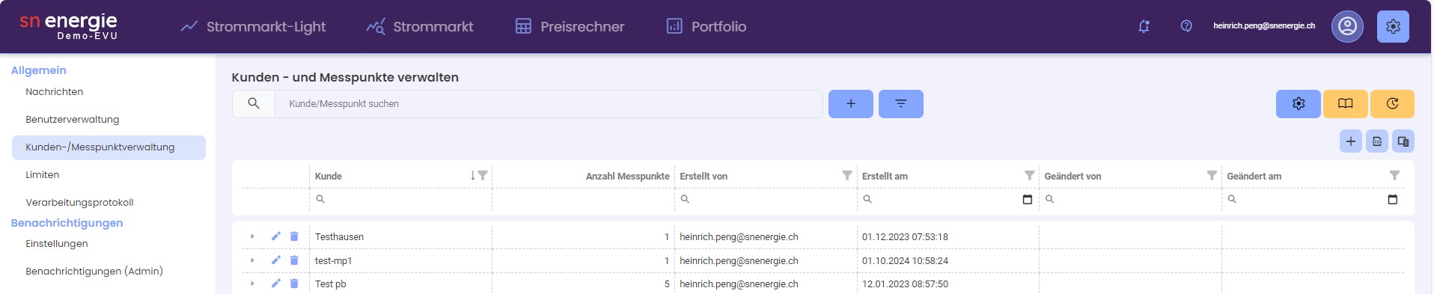Expand the Test pb row
The height and width of the screenshot is (294, 1434).
click(252, 284)
